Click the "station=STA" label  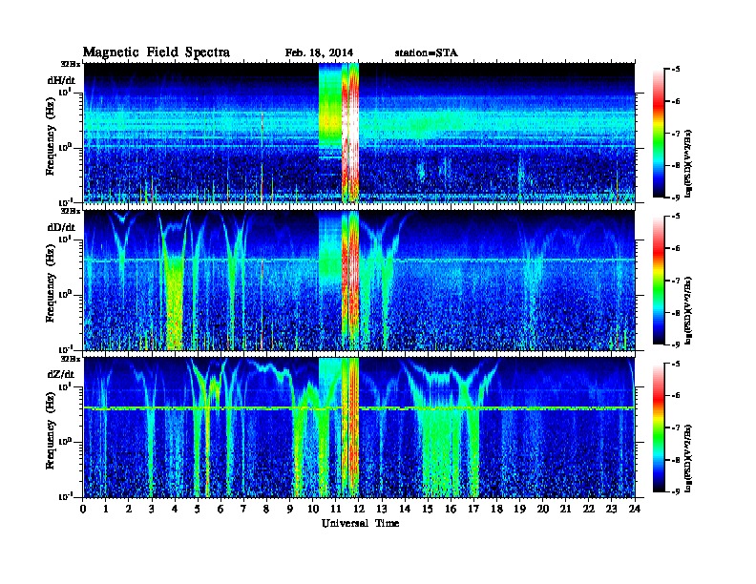427,53
